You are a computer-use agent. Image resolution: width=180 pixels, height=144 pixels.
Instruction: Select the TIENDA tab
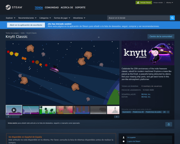pyautogui.click(x=39, y=8)
